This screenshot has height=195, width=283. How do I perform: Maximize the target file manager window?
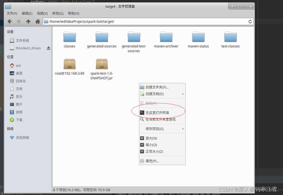click(x=244, y=6)
